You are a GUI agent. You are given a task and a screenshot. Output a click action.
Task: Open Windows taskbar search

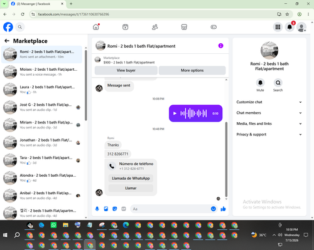(17, 235)
